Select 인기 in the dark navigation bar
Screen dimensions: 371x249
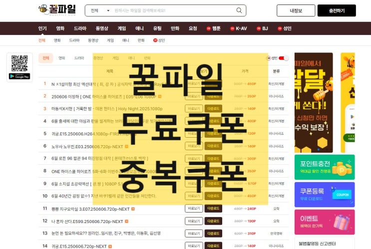point(42,28)
